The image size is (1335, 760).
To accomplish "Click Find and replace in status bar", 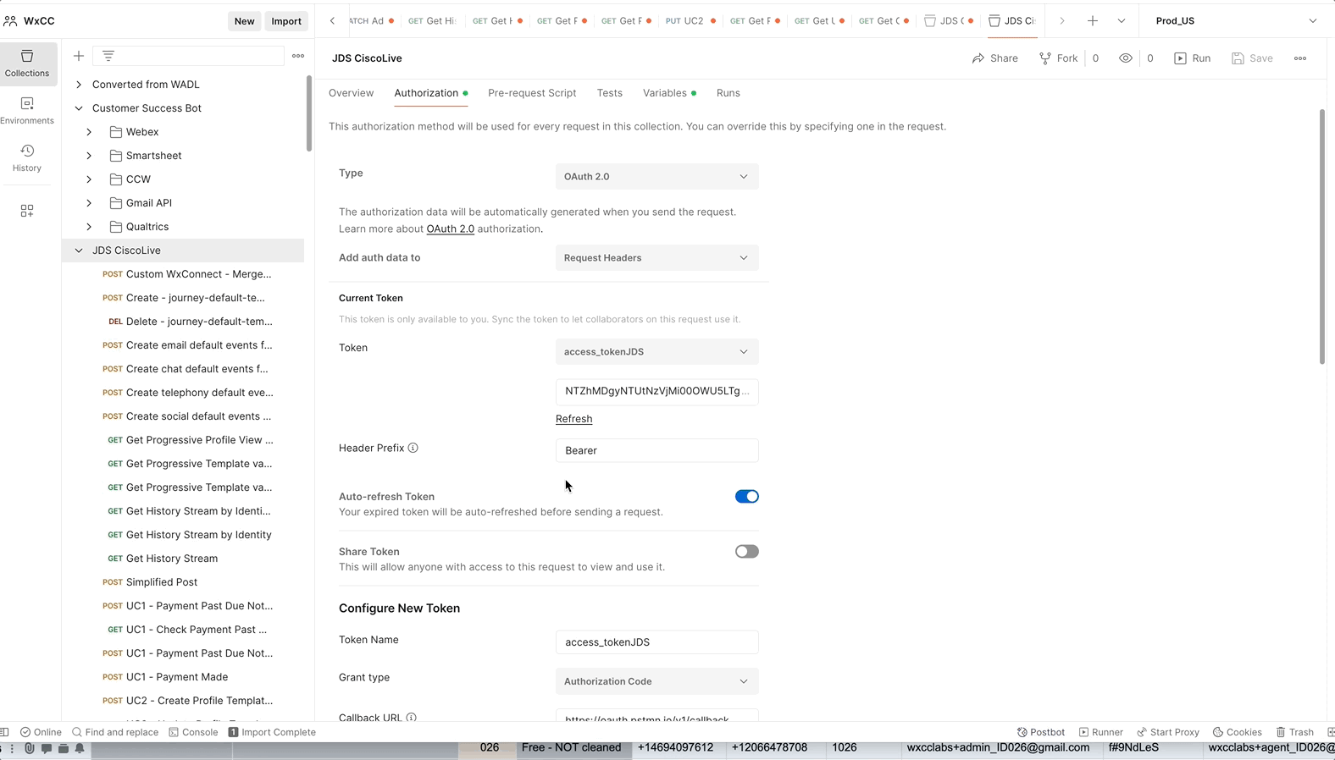I will click(115, 732).
